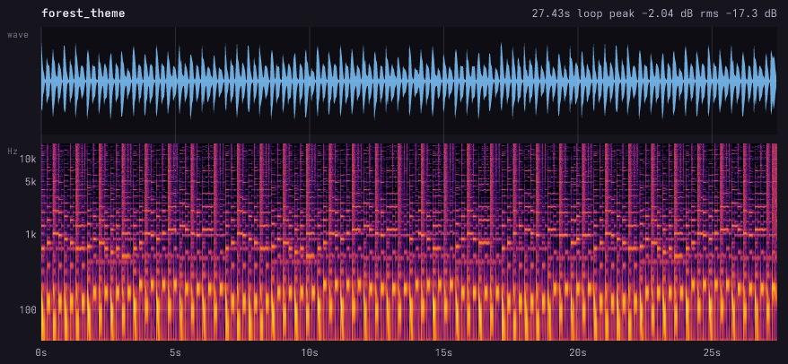Click inside the spectrogram display
788x364 pixels.
coord(409,242)
